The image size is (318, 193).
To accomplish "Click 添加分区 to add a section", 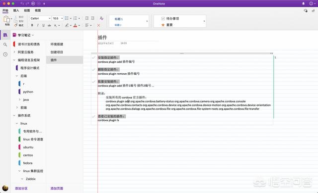I will 21,189.
